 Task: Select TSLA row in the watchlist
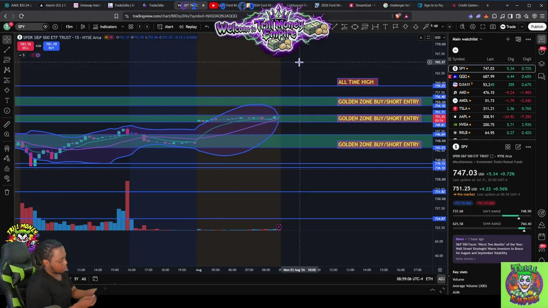click(x=492, y=109)
